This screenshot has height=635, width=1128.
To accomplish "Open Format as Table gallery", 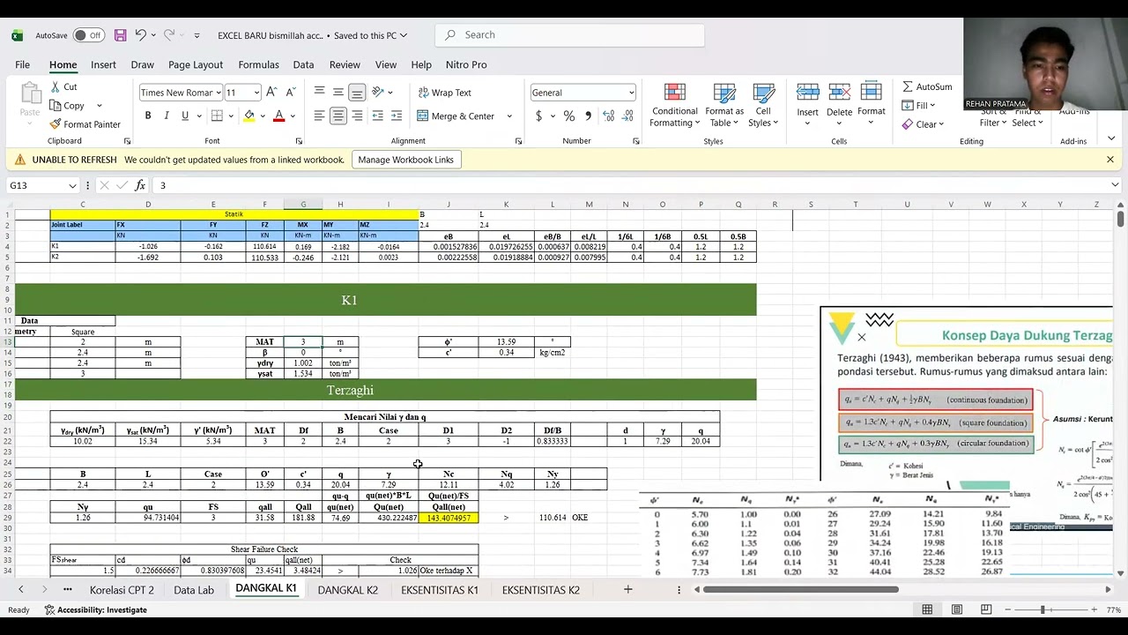I will point(724,105).
